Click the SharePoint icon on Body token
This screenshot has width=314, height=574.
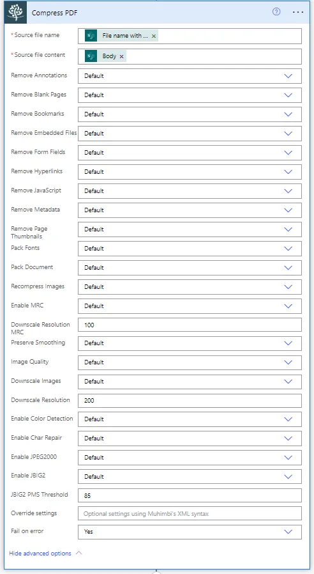tap(91, 56)
